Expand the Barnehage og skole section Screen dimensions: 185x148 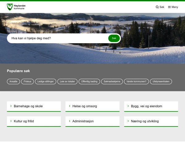pyautogui.click(x=34, y=106)
